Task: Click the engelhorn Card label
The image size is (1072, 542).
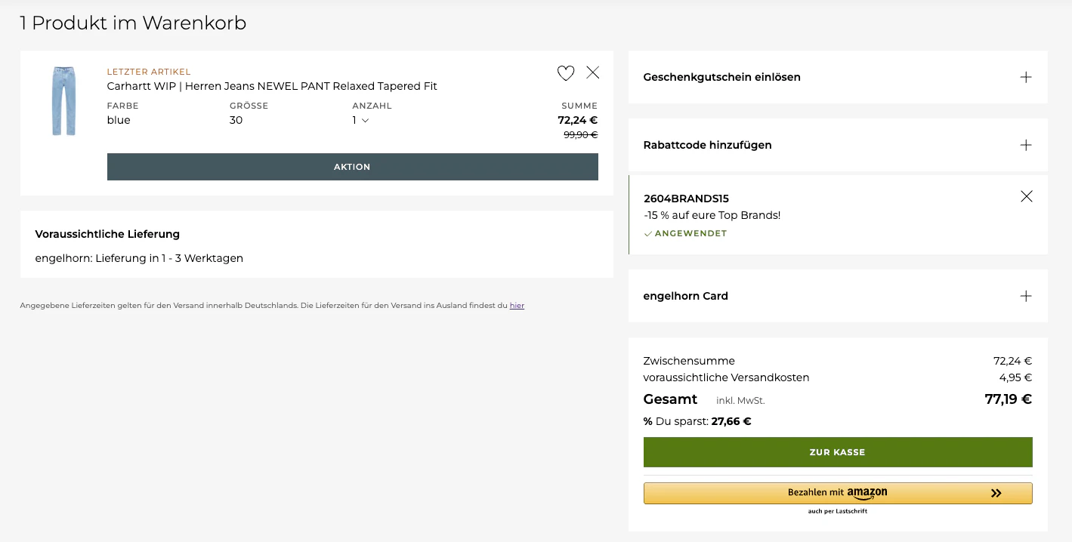Action: [685, 296]
